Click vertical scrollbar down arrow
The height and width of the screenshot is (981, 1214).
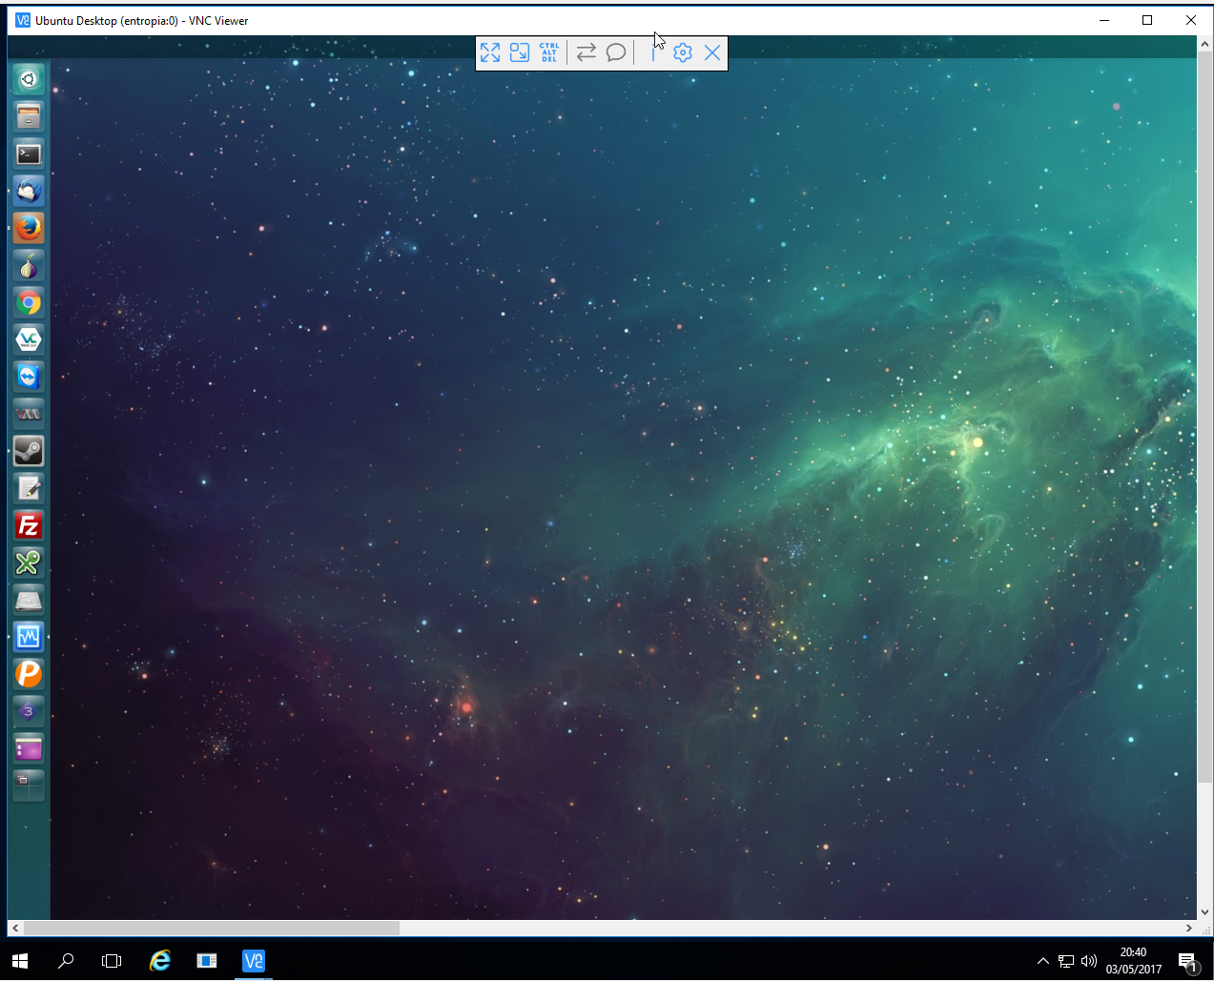[x=1205, y=912]
